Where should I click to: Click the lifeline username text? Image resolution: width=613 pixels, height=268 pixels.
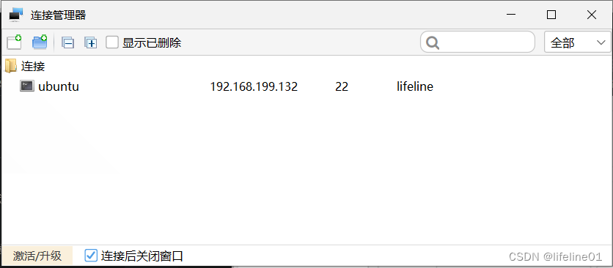coord(415,86)
